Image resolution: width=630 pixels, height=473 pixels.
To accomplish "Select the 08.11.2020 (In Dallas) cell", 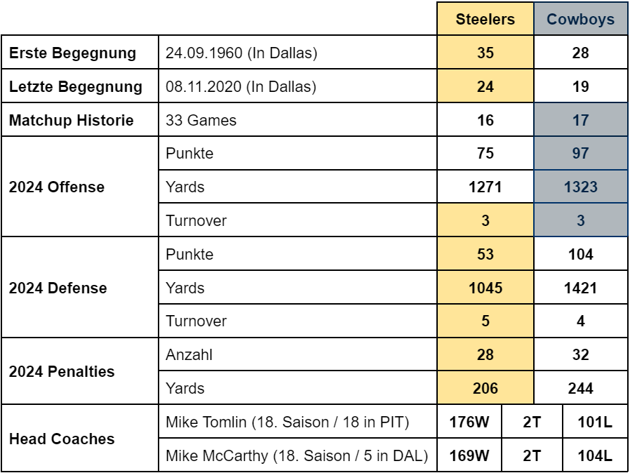I will point(297,86).
